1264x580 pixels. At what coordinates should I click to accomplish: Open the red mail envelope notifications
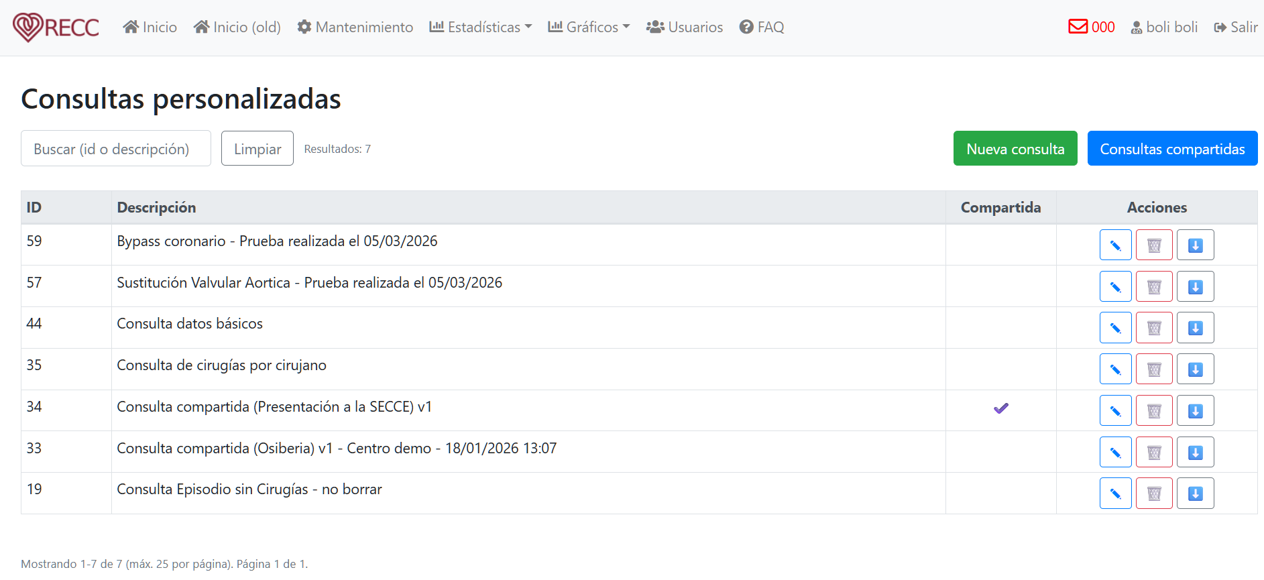1091,27
